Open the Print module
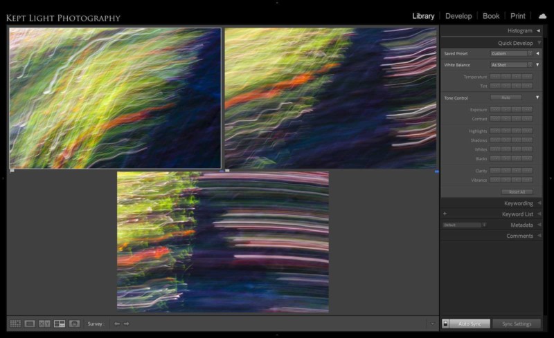The height and width of the screenshot is (338, 554). coord(518,16)
